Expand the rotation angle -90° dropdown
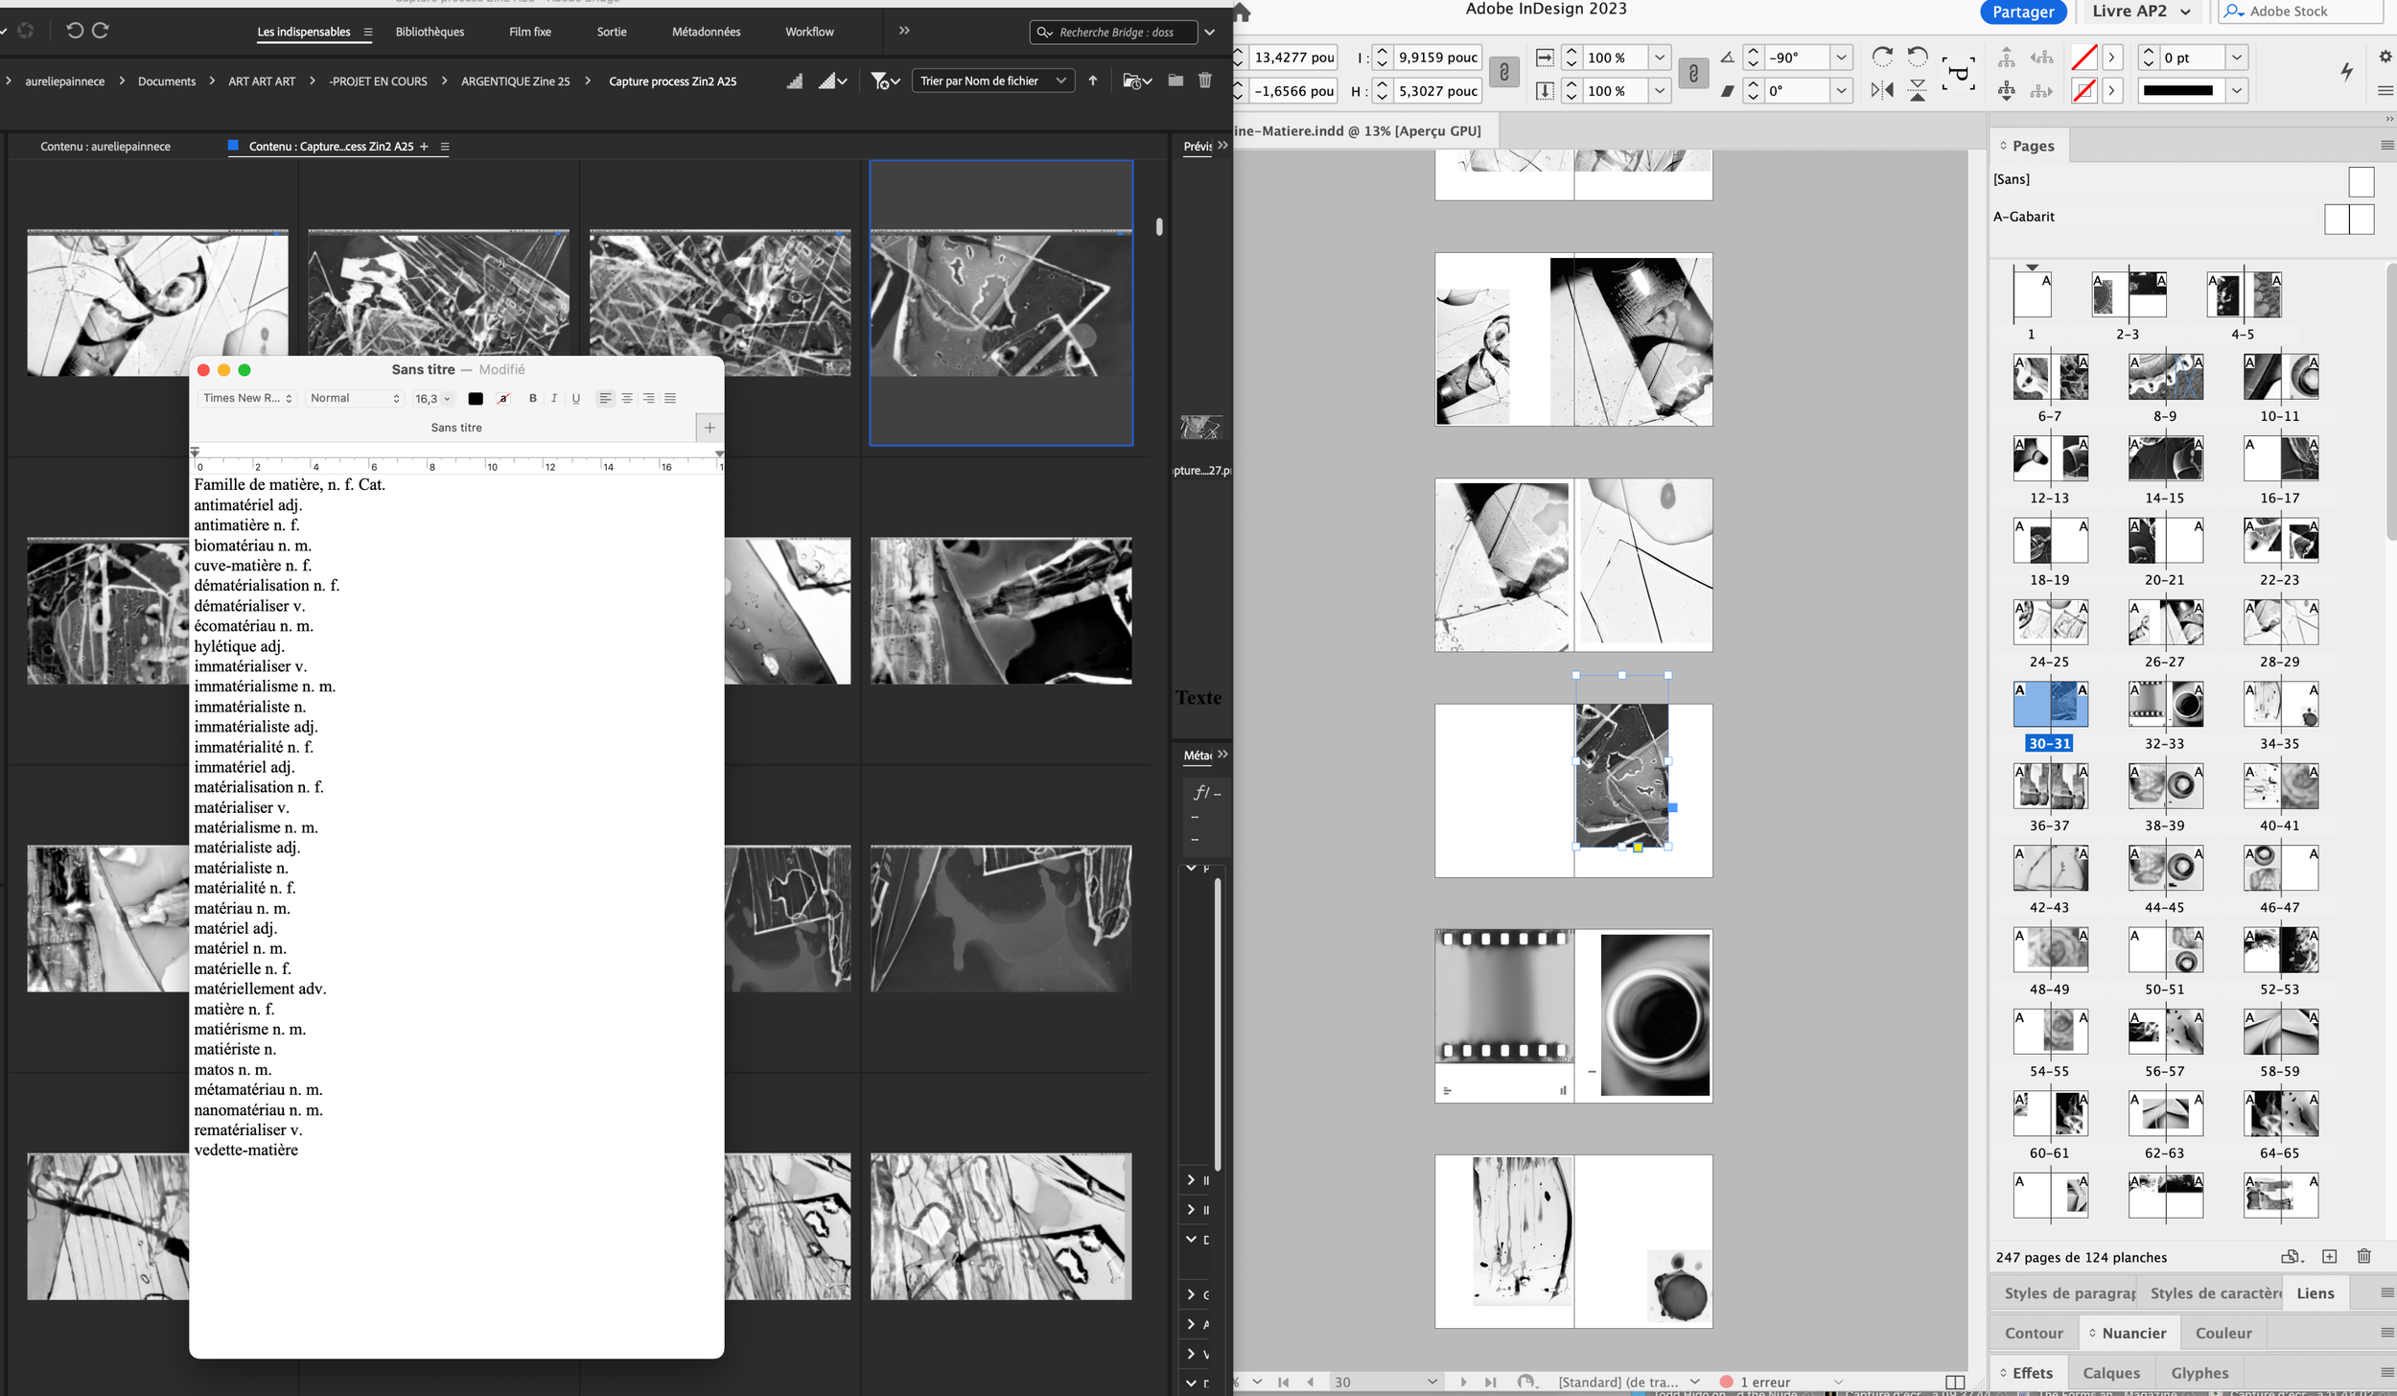Image resolution: width=2397 pixels, height=1396 pixels. tap(1840, 58)
